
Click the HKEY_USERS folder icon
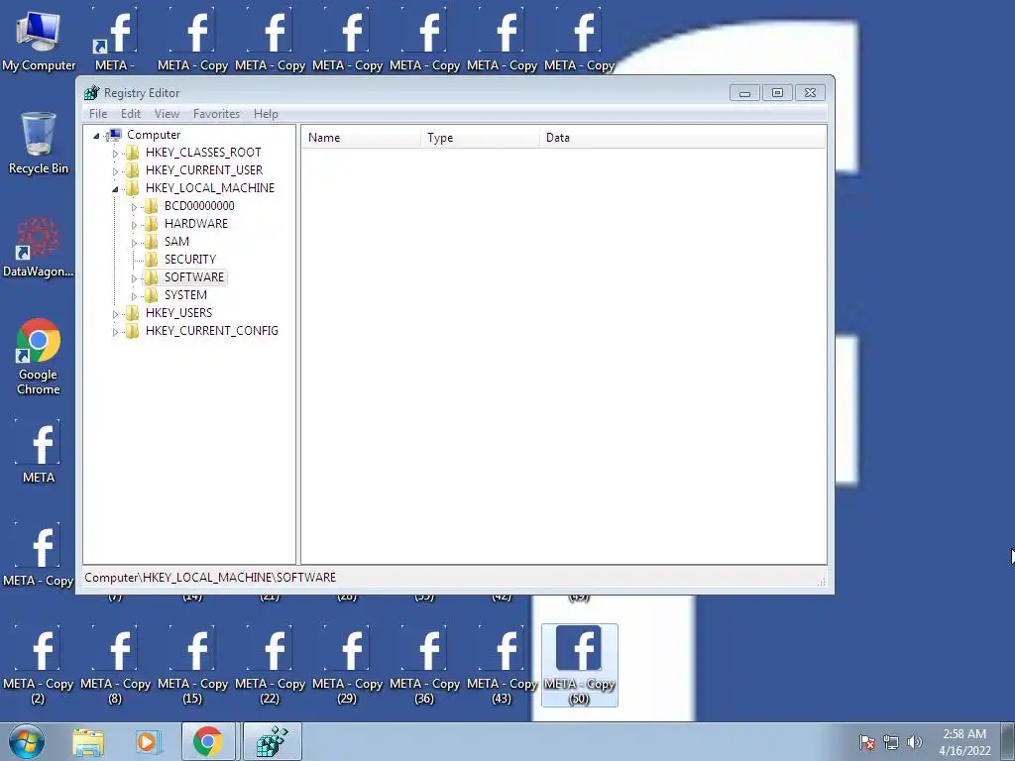(132, 313)
